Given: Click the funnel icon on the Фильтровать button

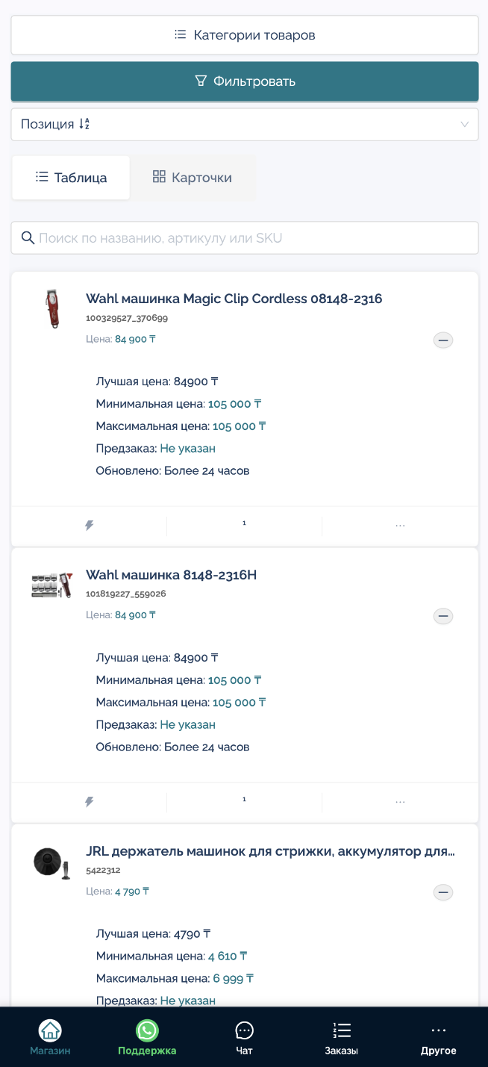Looking at the screenshot, I should [x=200, y=81].
